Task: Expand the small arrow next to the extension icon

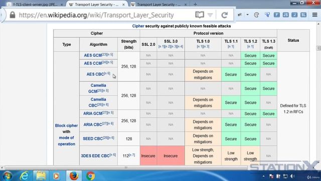Action: (247, 15)
